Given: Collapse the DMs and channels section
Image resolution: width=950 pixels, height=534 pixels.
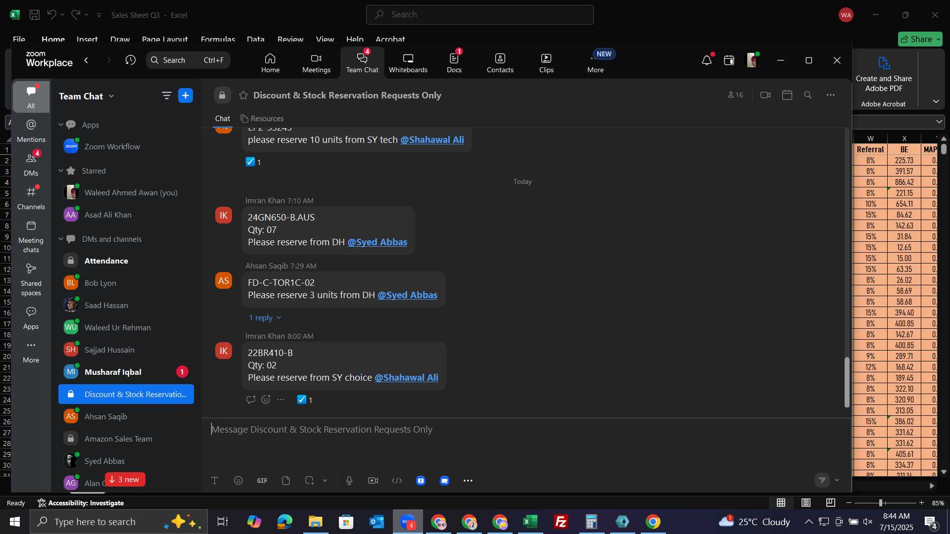Looking at the screenshot, I should [61, 239].
